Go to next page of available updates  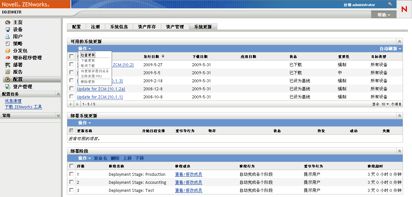click(77, 104)
